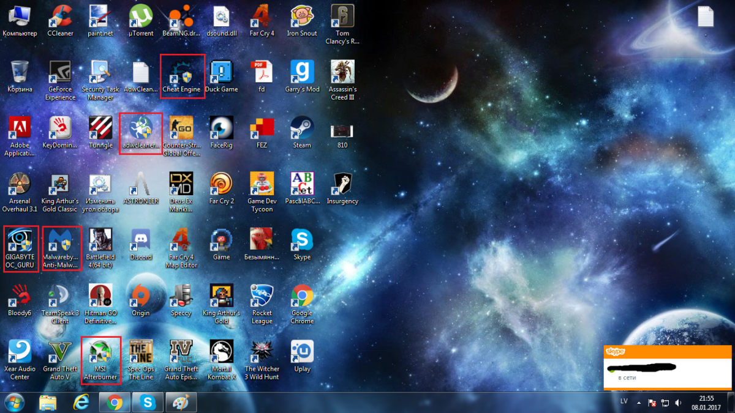Open the volume control from tray
This screenshot has height=413, width=735.
[x=678, y=403]
